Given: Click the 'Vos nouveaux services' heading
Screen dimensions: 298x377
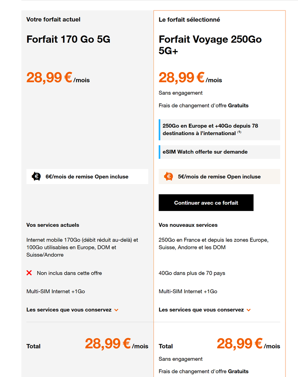Looking at the screenshot, I should pyautogui.click(x=188, y=225).
